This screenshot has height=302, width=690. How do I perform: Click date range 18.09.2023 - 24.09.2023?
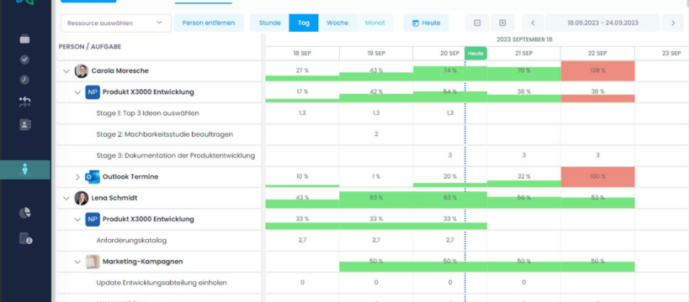602,23
